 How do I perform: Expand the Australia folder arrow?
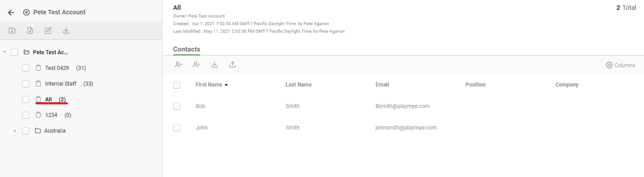(x=15, y=131)
